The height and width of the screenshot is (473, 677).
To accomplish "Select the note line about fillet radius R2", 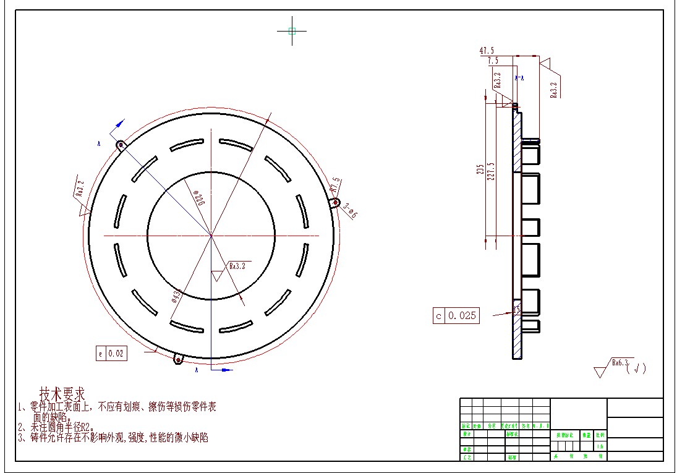I will (56, 427).
